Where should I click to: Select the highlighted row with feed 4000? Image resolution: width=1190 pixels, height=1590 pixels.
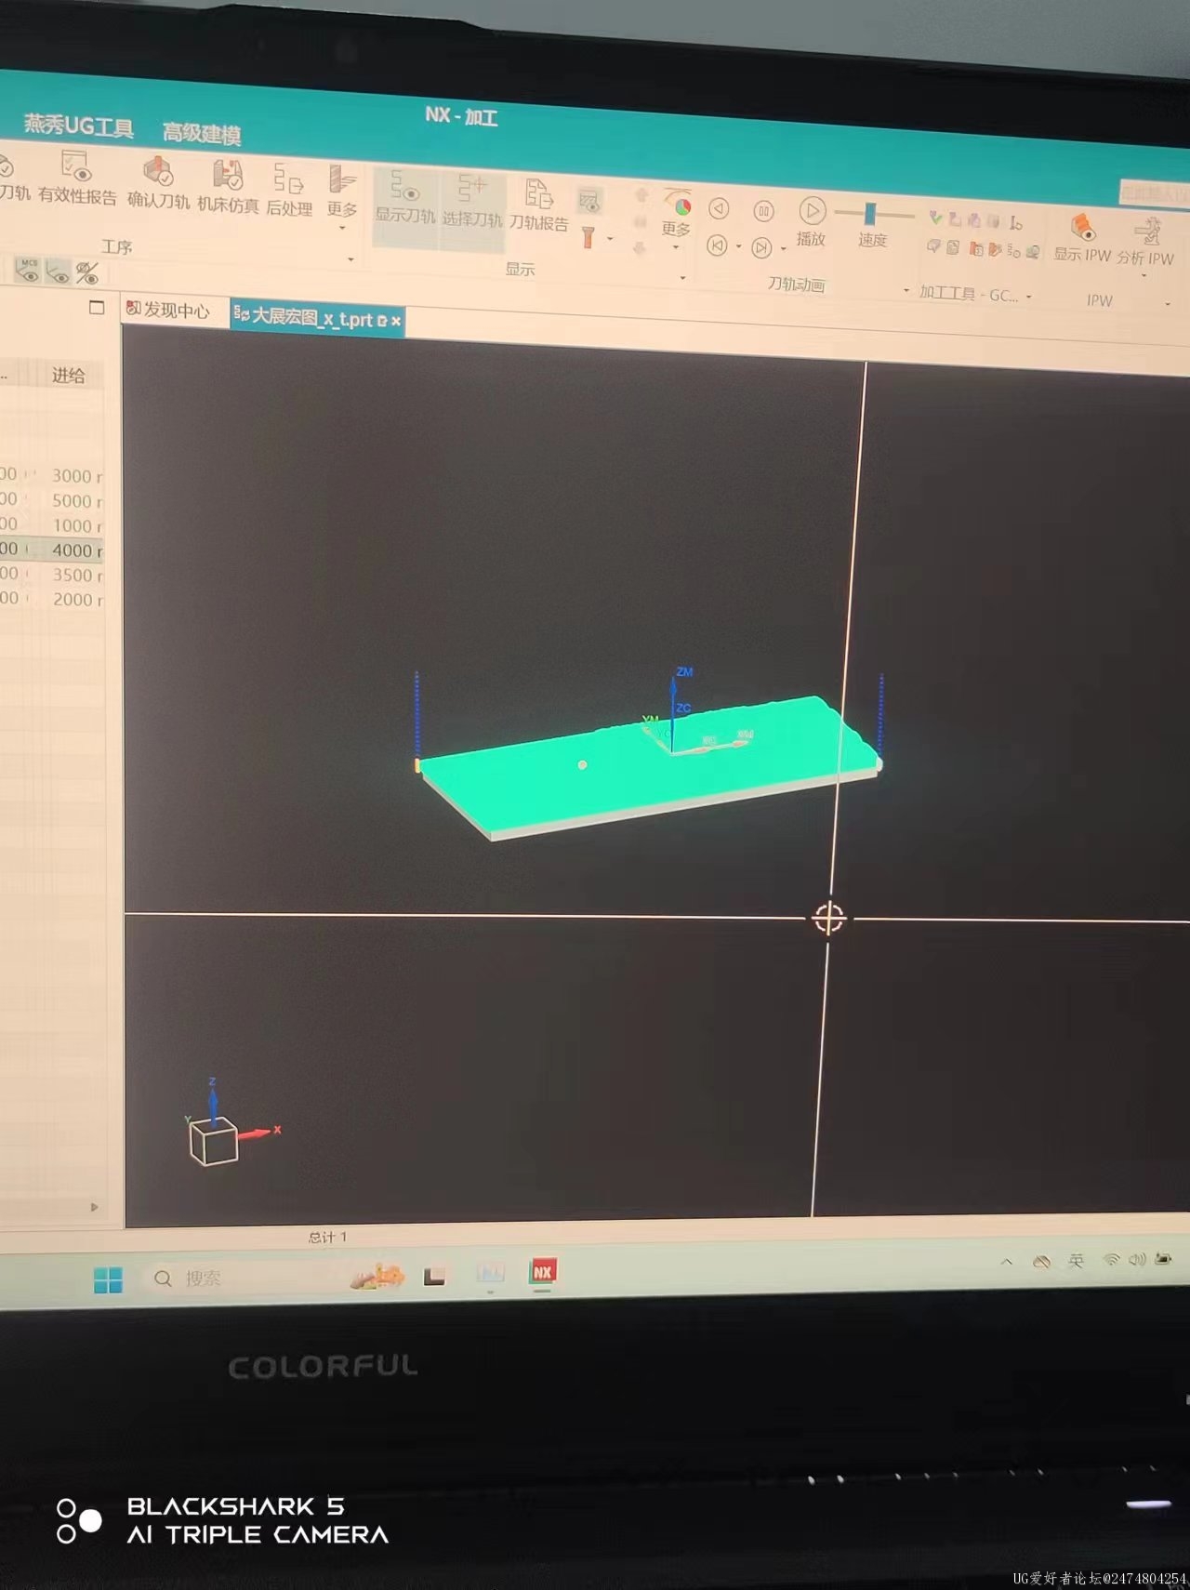pyautogui.click(x=51, y=550)
